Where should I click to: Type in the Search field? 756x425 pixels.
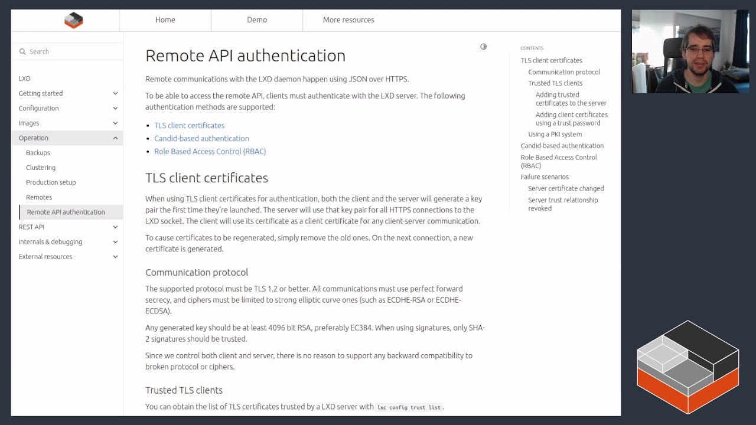pos(71,52)
